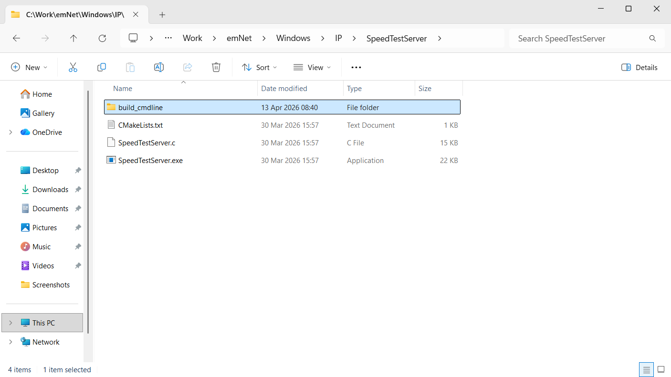Switch to compact details view layout
Image resolution: width=671 pixels, height=377 pixels.
pyautogui.click(x=646, y=369)
